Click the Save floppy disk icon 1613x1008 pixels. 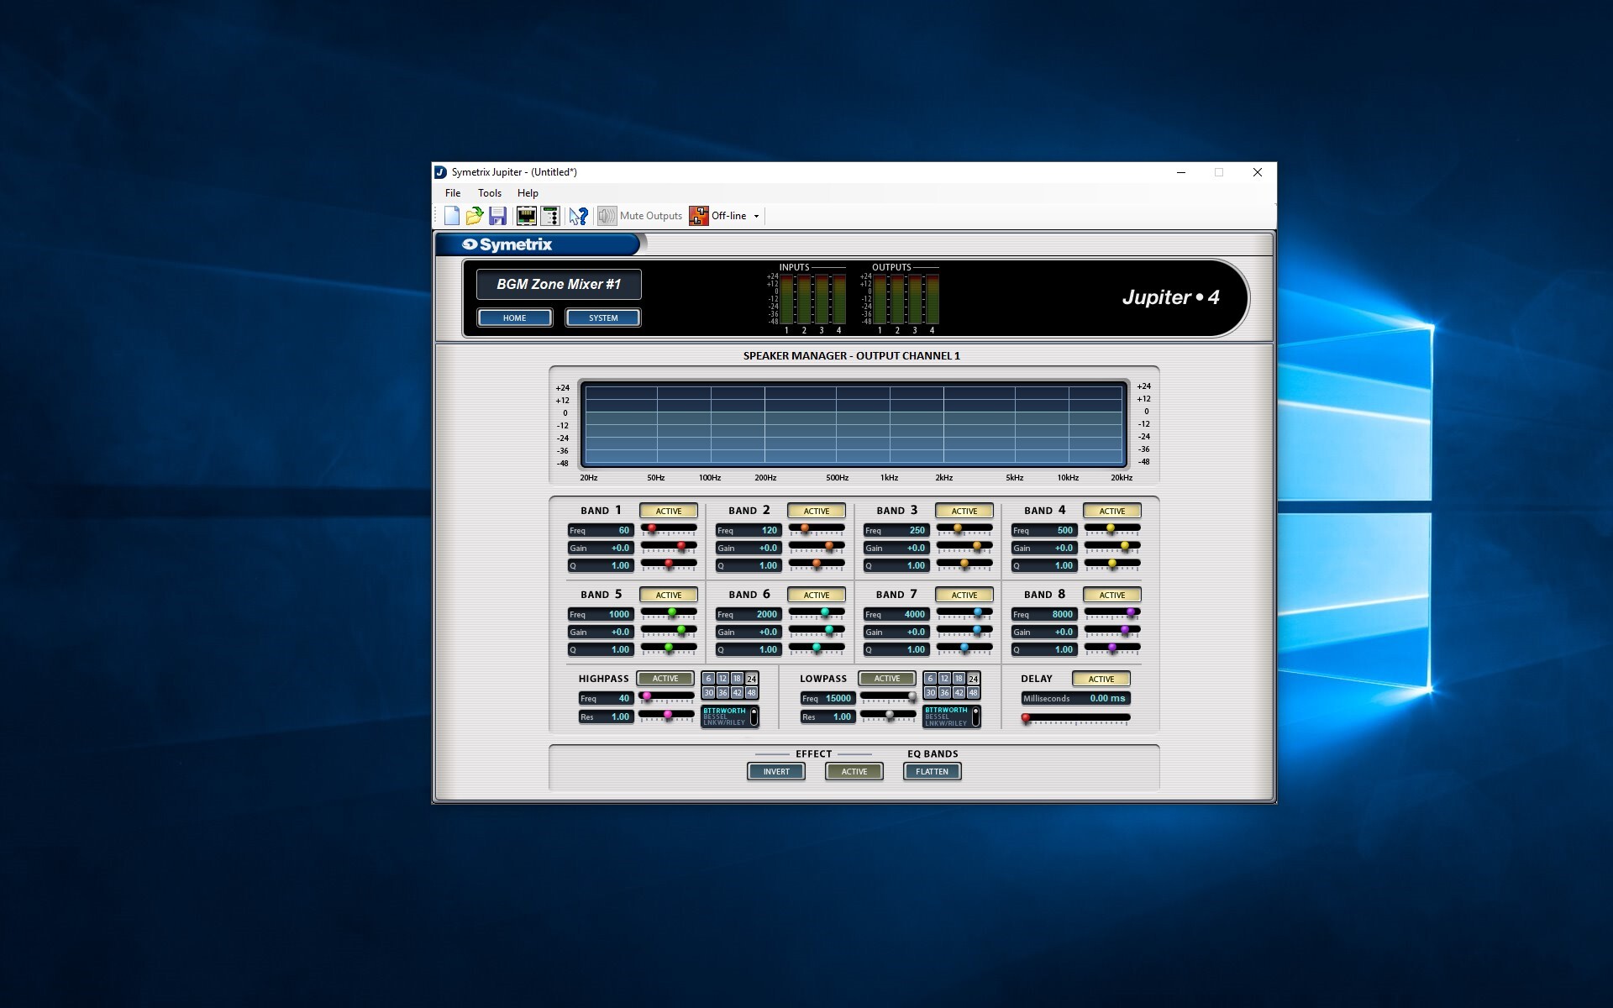pos(497,216)
